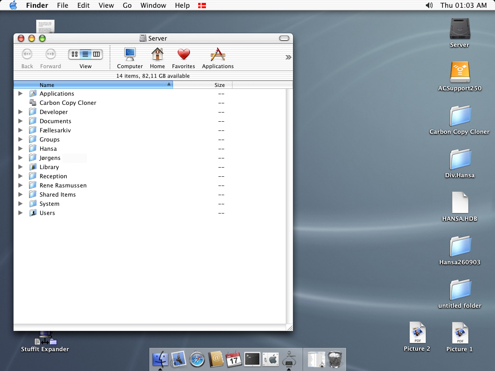Image resolution: width=495 pixels, height=371 pixels.
Task: Open Terminal from the Dock
Action: [252, 359]
